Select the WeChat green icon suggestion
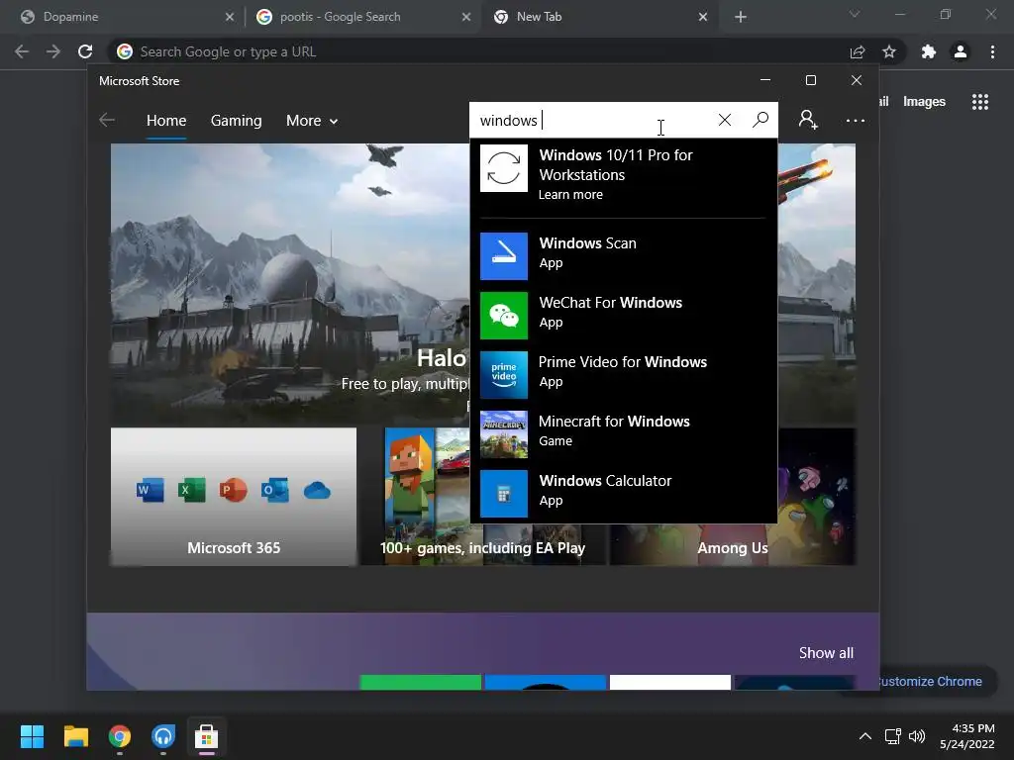This screenshot has height=760, width=1014. (504, 316)
